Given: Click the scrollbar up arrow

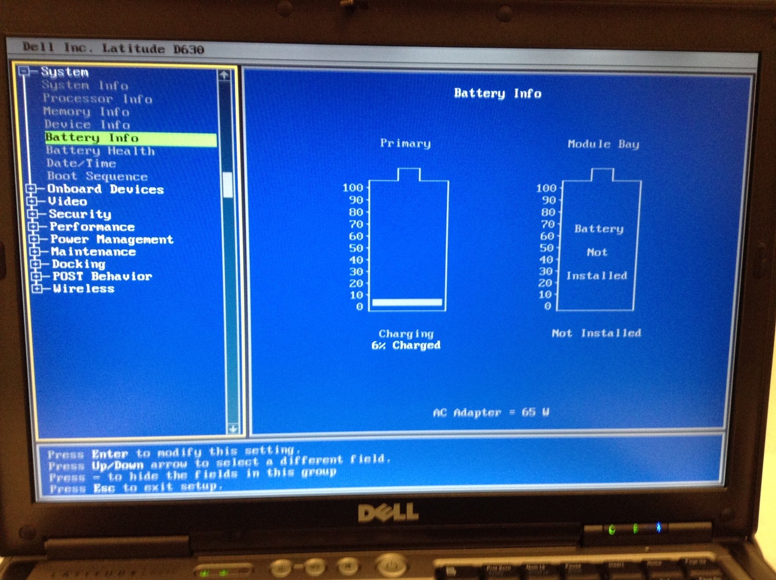Looking at the screenshot, I should coord(224,75).
